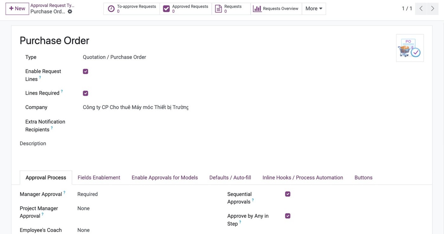Switch to Fields Enablement tab

99,177
